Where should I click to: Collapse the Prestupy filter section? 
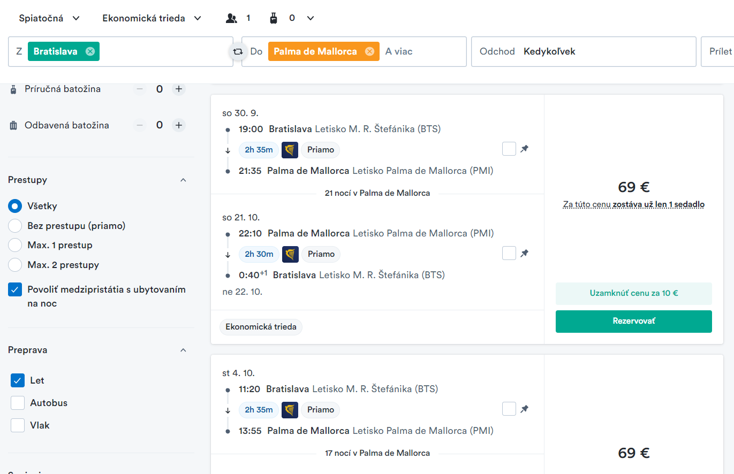pos(183,180)
